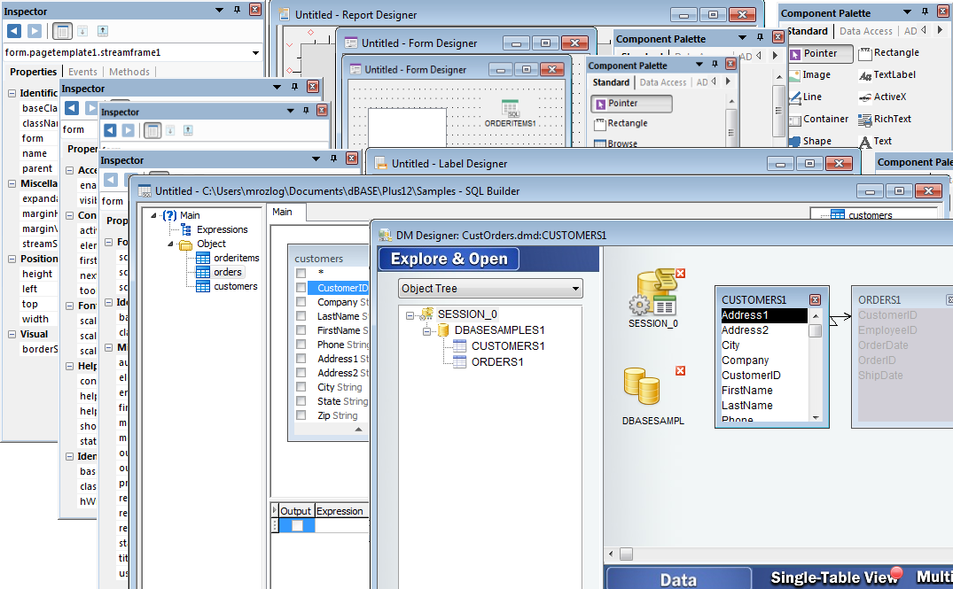Open title-bar menu arrow of streamframe1 Inspector
The width and height of the screenshot is (953, 589).
point(219,11)
